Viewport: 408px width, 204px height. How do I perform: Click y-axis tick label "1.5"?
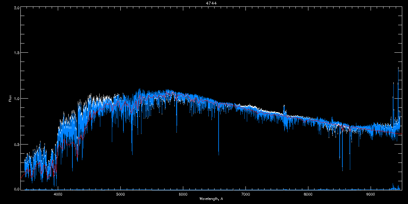coord(16,53)
